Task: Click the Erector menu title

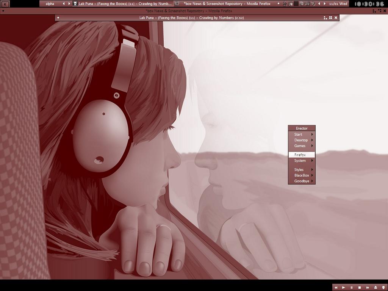Action: [302, 128]
